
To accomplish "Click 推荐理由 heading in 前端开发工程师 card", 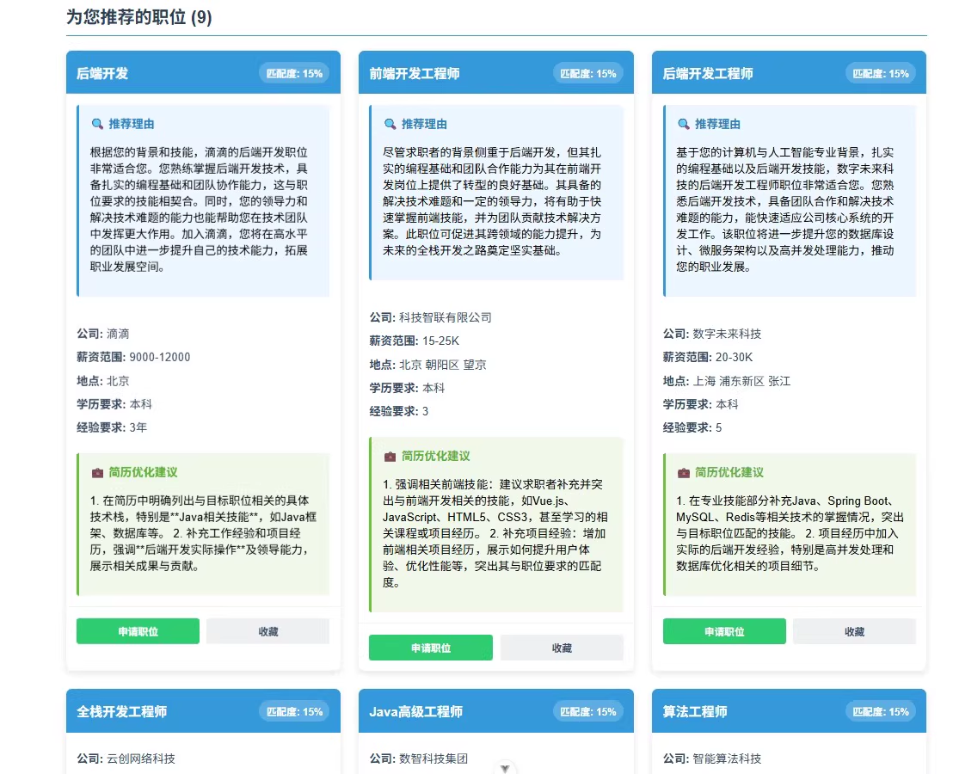I will tap(424, 124).
